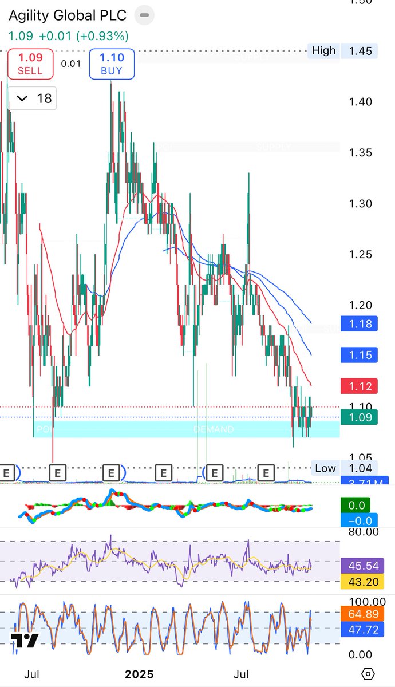Select the blue 1.15 moving average label
This screenshot has height=687, width=395.
coord(360,355)
